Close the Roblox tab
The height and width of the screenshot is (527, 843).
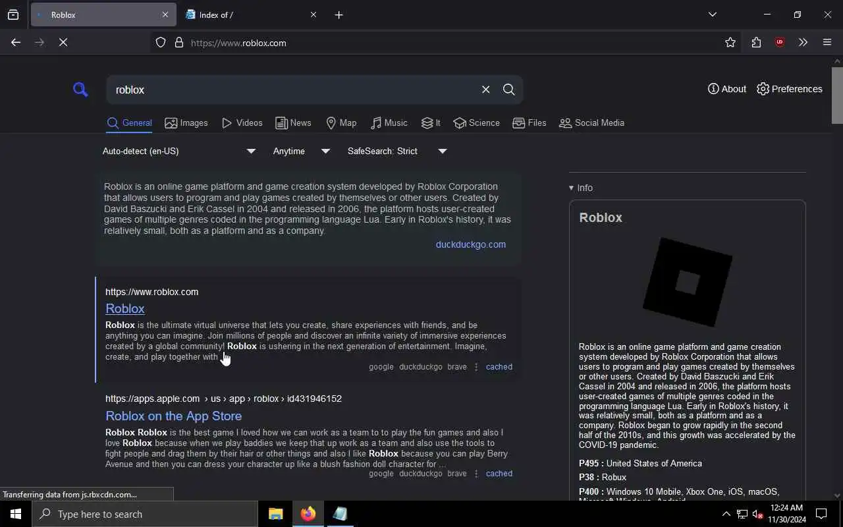tap(165, 14)
